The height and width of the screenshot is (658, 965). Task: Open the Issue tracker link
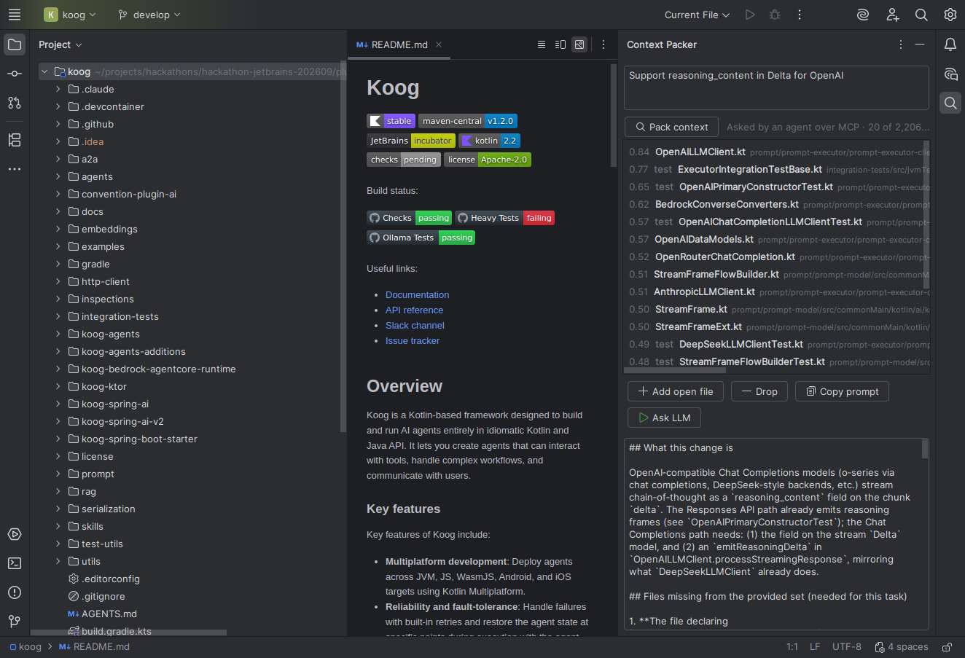[x=413, y=340]
